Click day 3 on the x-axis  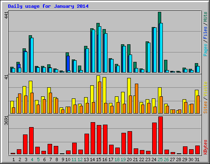[x=26, y=159]
